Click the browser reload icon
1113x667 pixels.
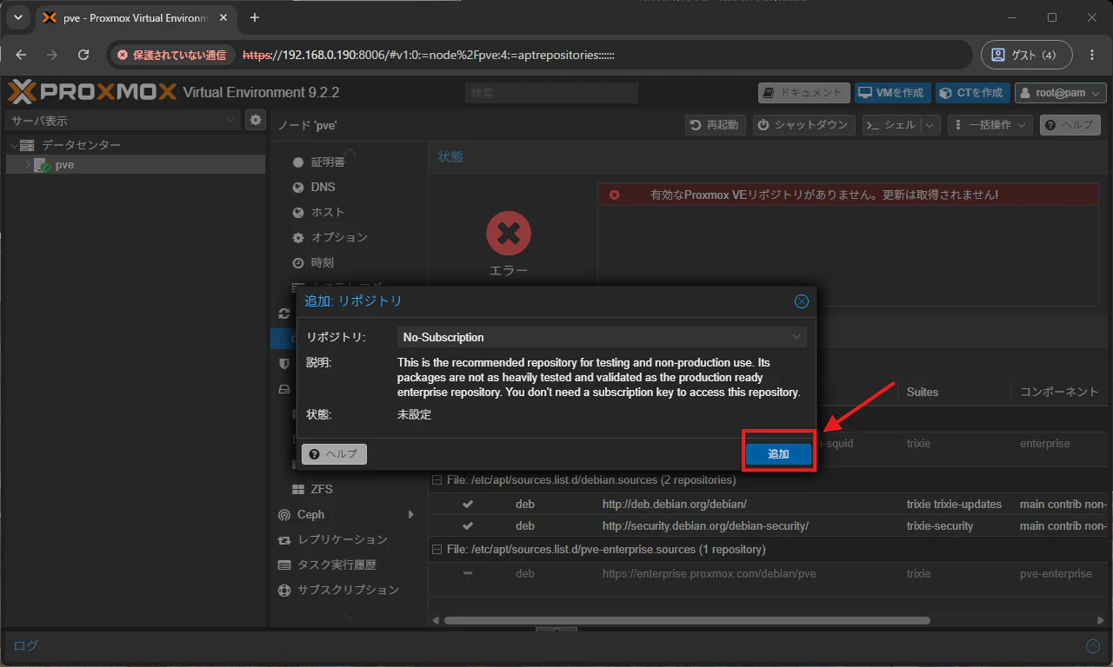pyautogui.click(x=83, y=55)
